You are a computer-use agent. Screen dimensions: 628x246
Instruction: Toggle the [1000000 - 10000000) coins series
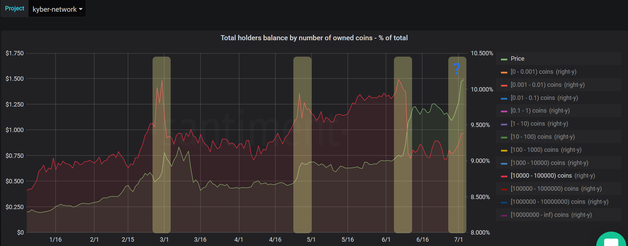click(x=559, y=202)
